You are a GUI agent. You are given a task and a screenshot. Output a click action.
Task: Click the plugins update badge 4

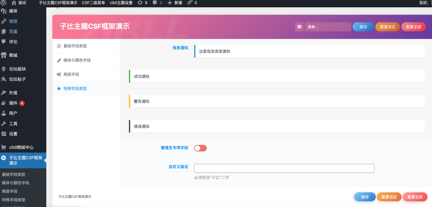pos(22,103)
